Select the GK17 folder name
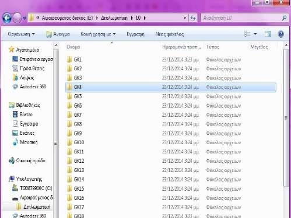The image size is (291, 218). point(79,208)
